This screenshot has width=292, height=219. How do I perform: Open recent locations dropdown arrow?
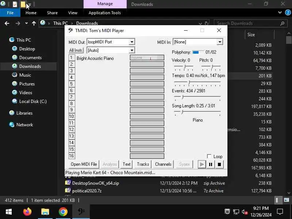(26, 23)
